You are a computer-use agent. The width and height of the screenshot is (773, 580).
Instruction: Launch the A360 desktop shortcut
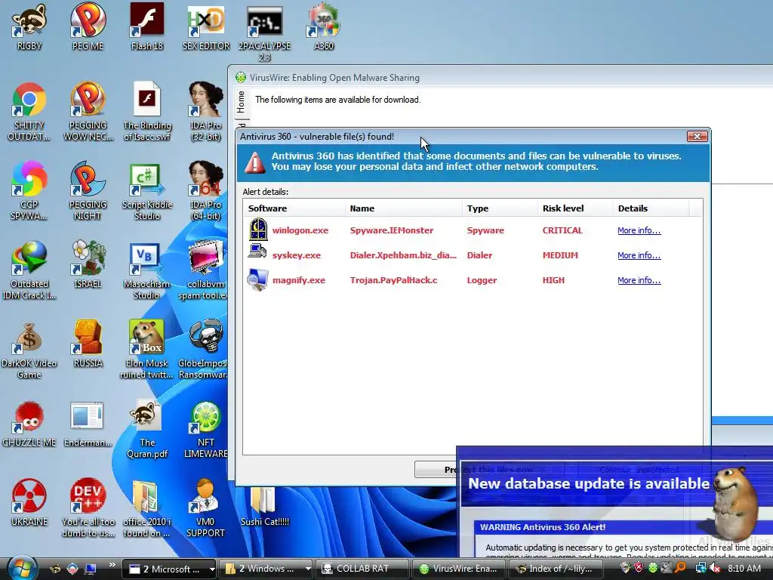pos(323,27)
